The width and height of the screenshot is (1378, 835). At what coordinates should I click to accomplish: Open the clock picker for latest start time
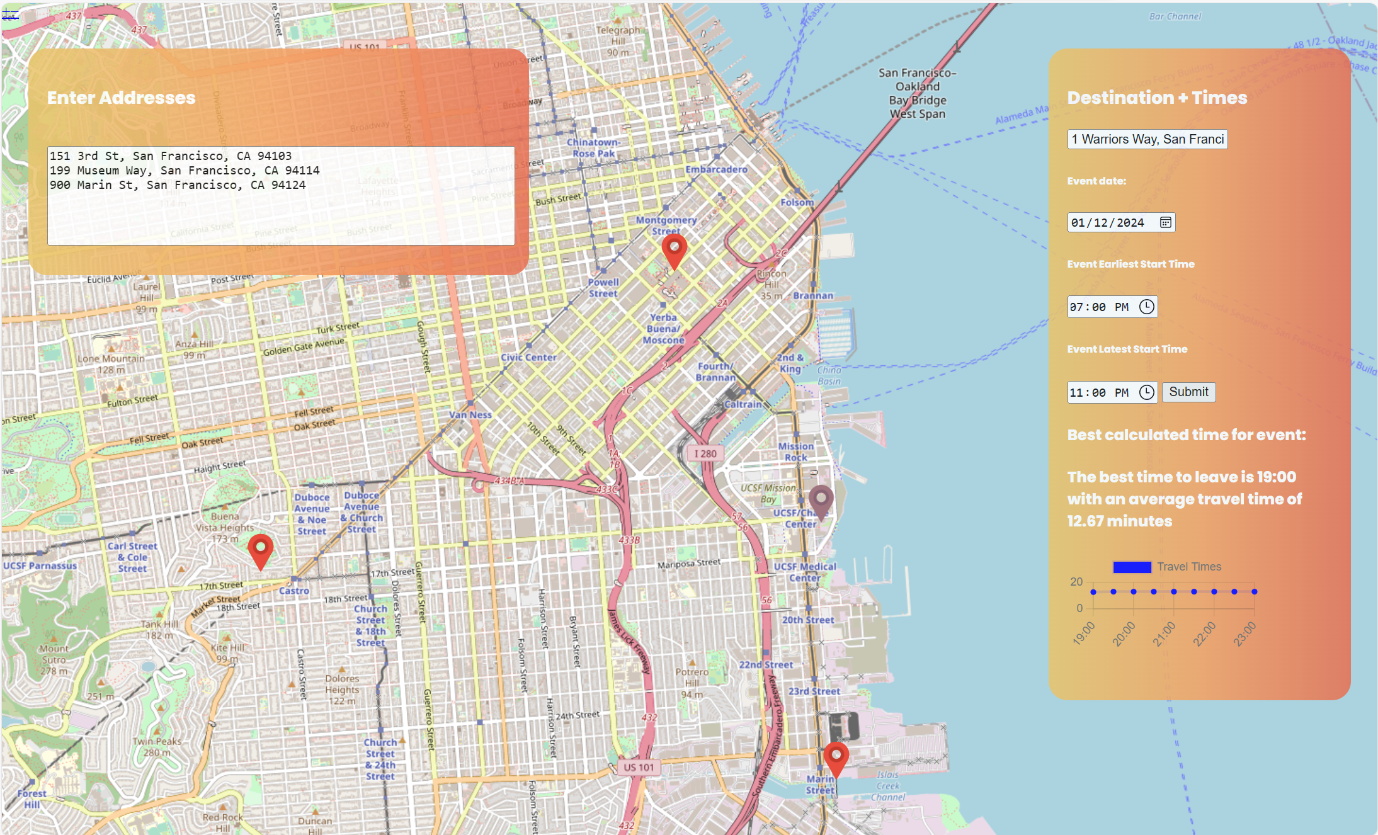click(1146, 392)
